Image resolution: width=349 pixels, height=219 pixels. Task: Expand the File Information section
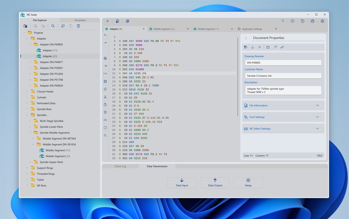[x=283, y=105]
